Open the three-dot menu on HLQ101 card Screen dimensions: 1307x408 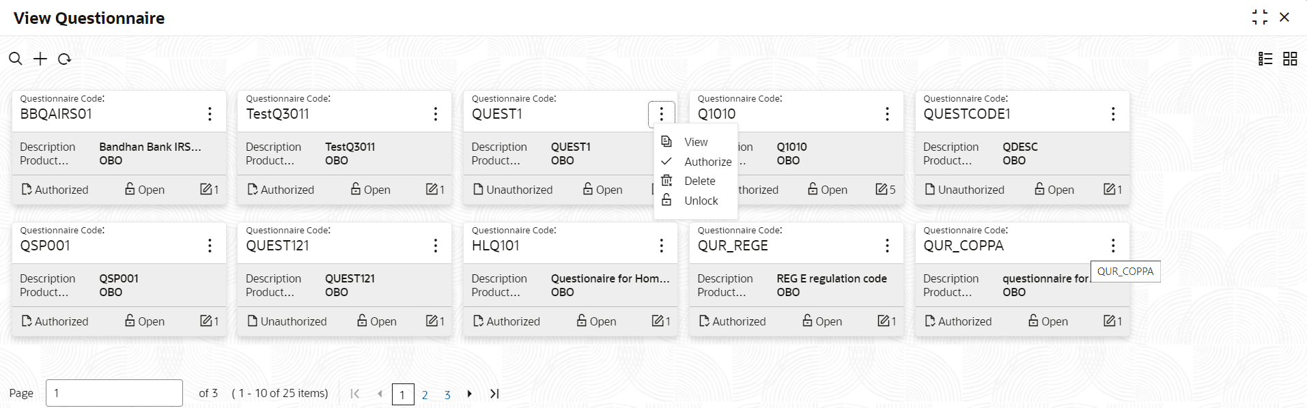pos(661,246)
